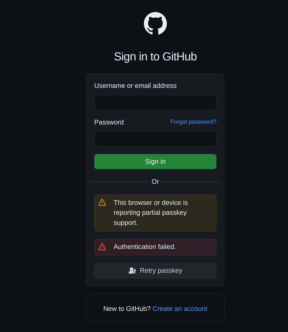Click the red alert triangle icon
This screenshot has width=288, height=332.
(x=102, y=247)
